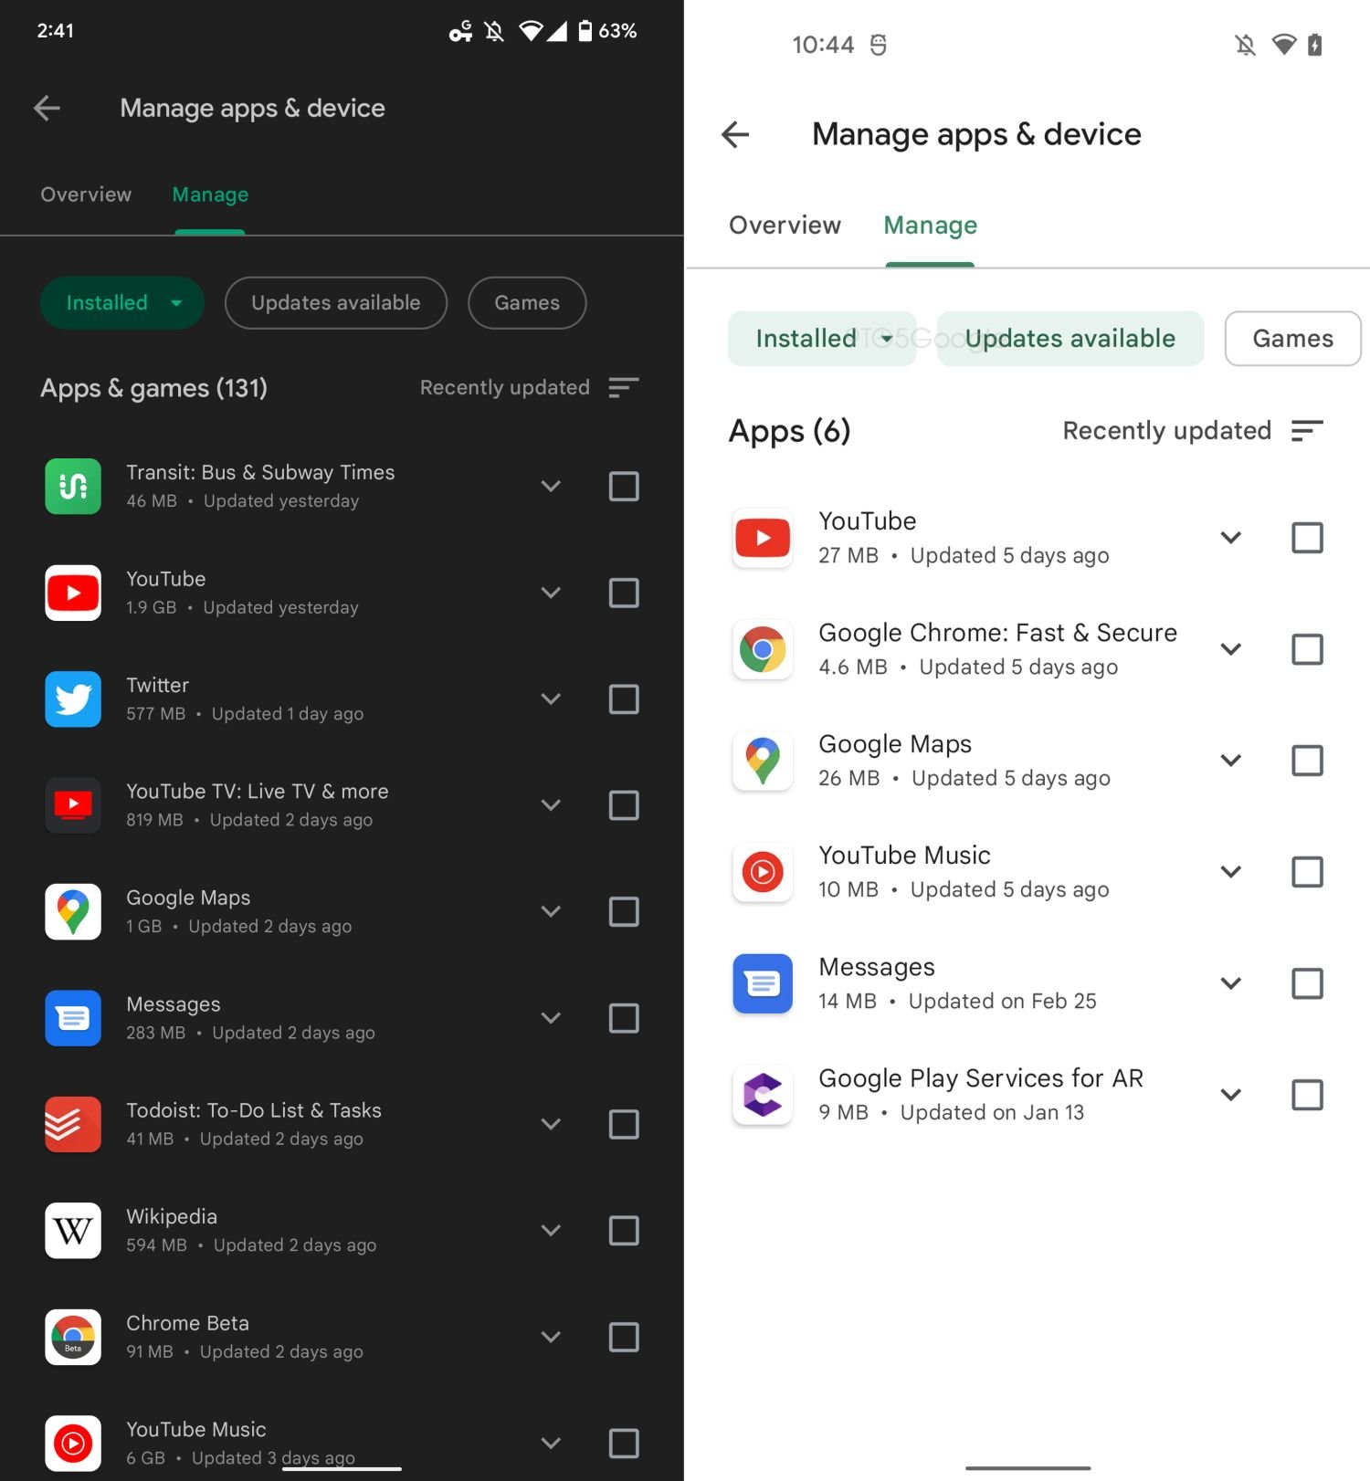Tap Recently updated next to Apps & games (131)
The width and height of the screenshot is (1370, 1481).
tap(504, 388)
